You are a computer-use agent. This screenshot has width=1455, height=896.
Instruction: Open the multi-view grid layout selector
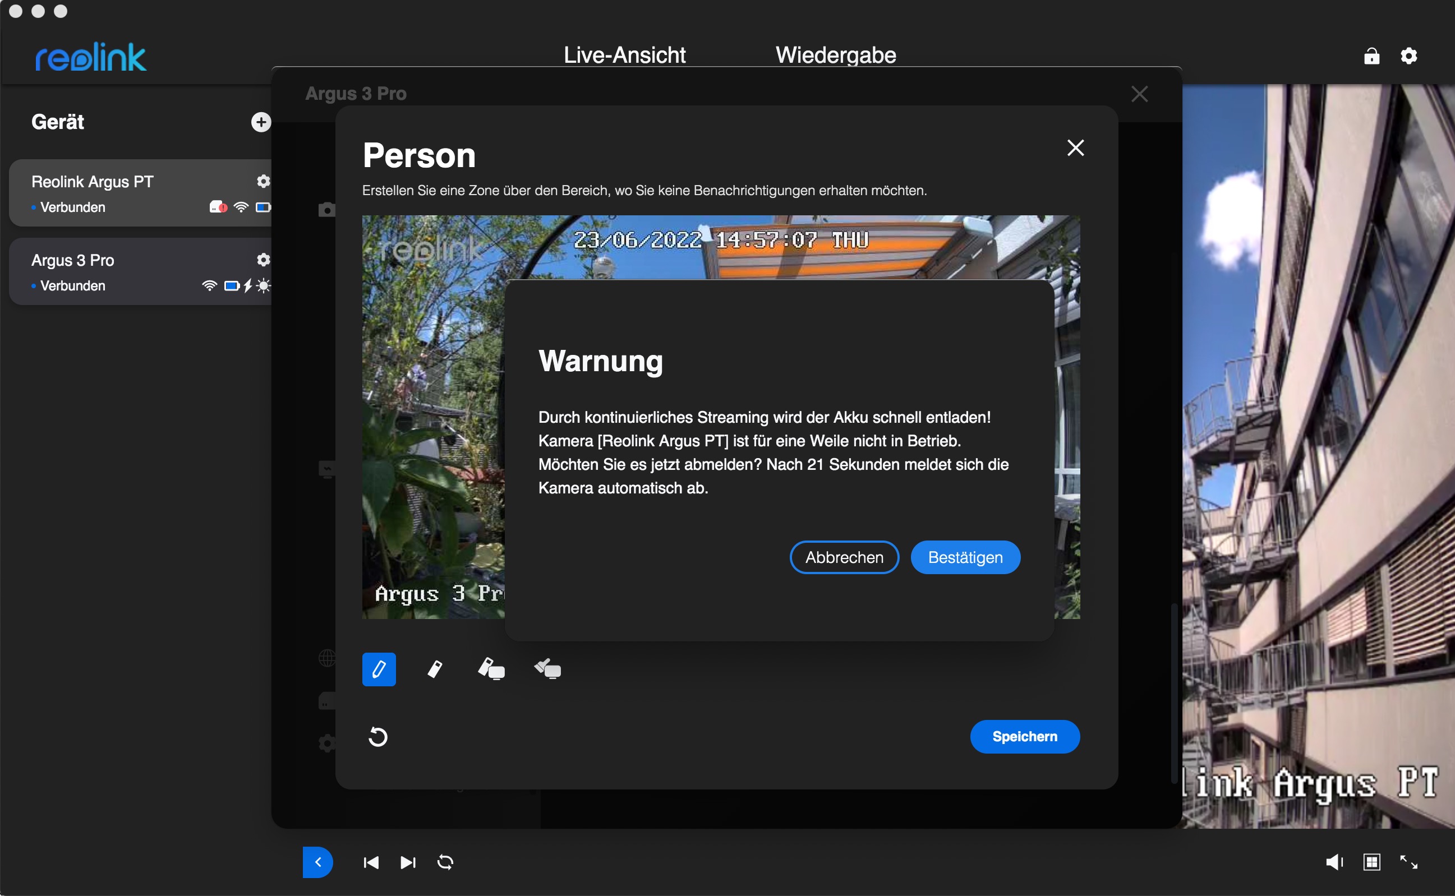pos(1371,862)
